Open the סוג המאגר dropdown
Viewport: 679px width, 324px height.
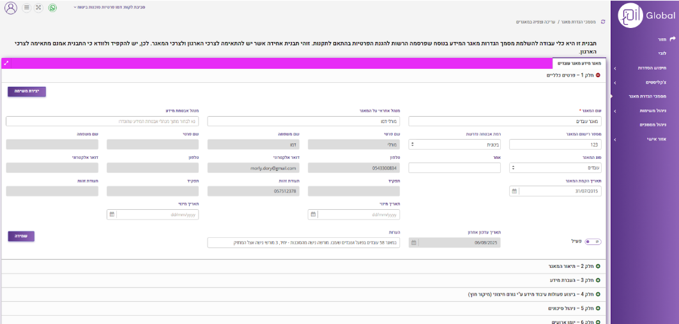(556, 168)
